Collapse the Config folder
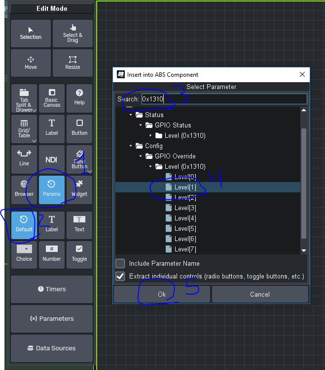 pyautogui.click(x=131, y=146)
